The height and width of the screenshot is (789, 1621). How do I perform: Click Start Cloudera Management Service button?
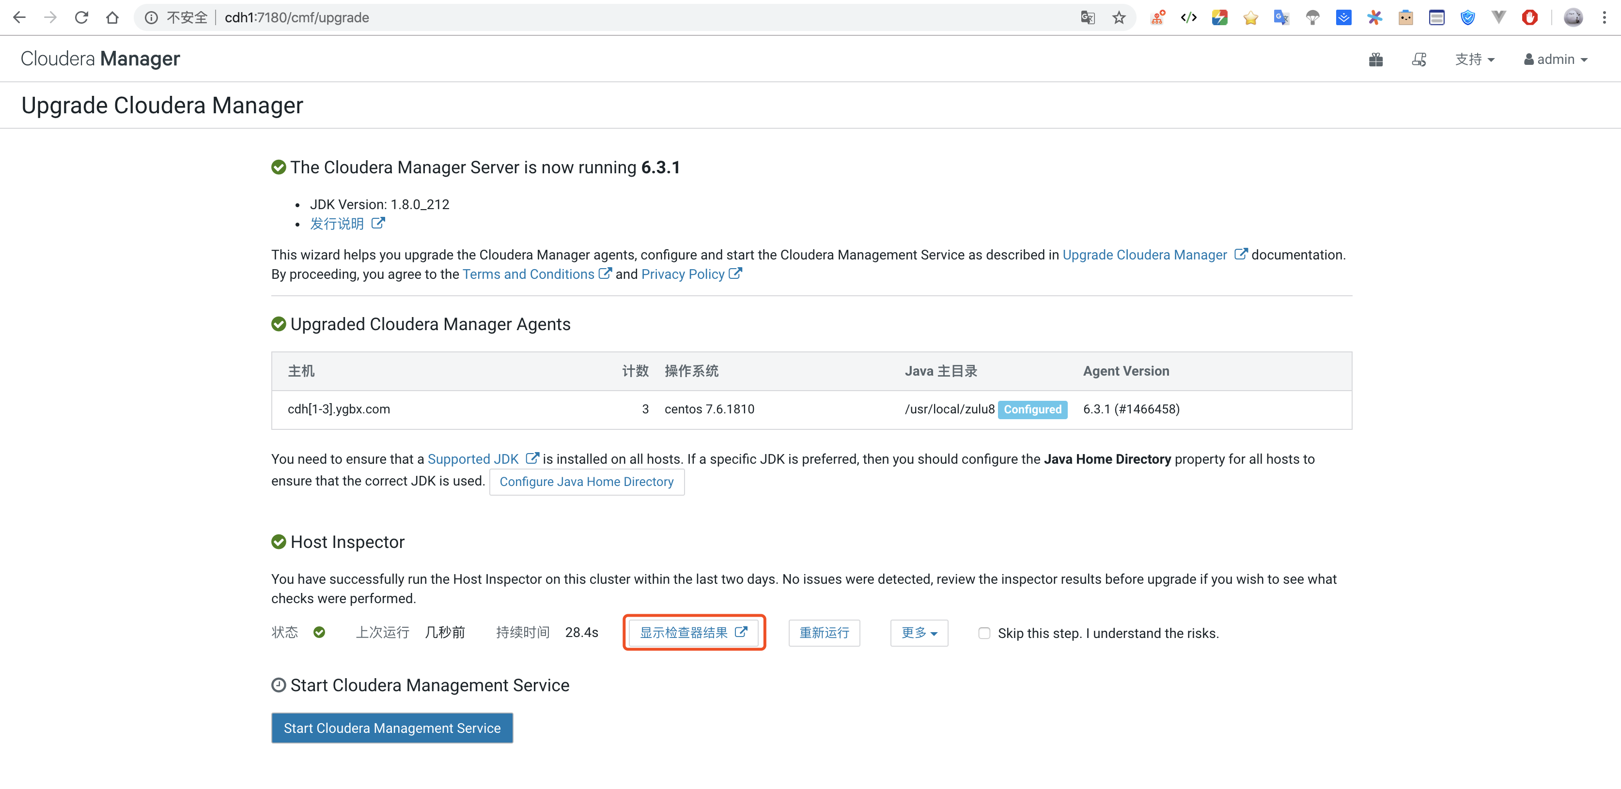click(392, 728)
